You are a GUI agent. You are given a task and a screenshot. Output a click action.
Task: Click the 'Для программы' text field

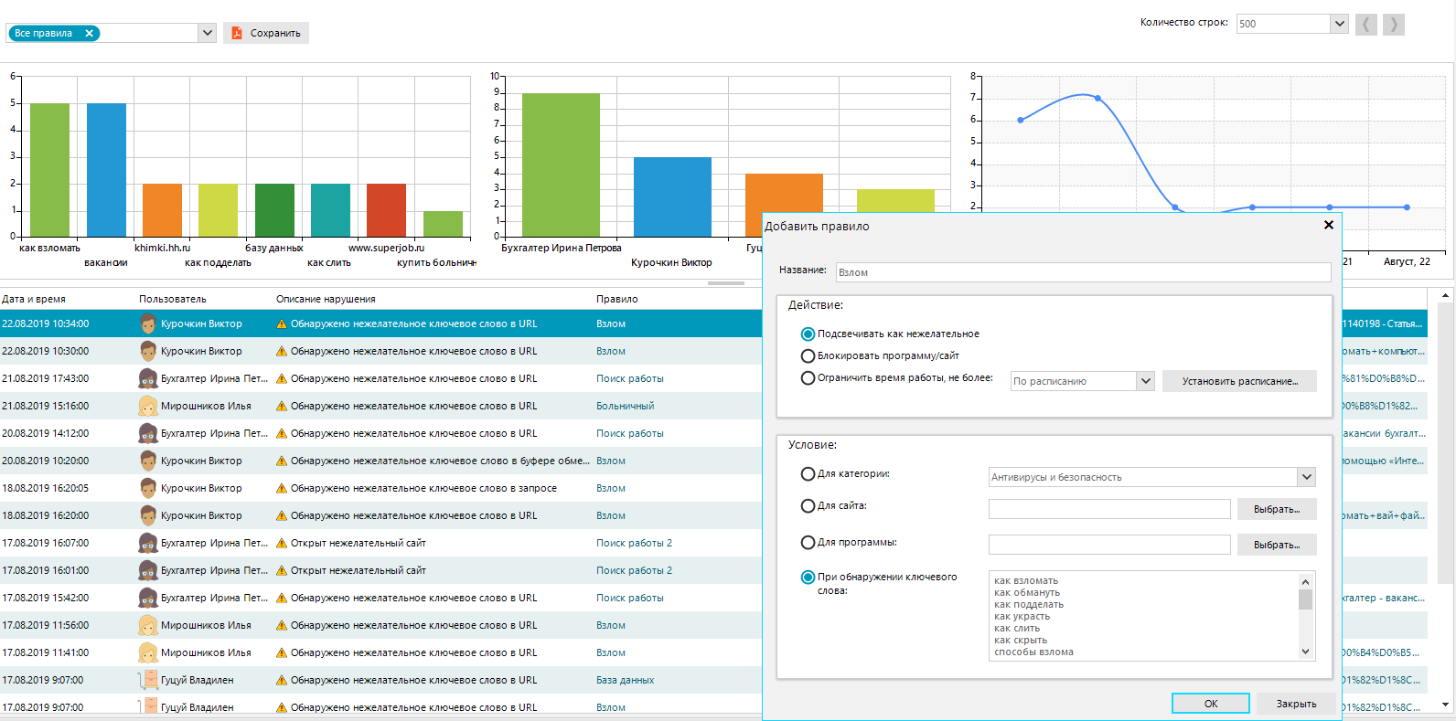[x=1109, y=545]
